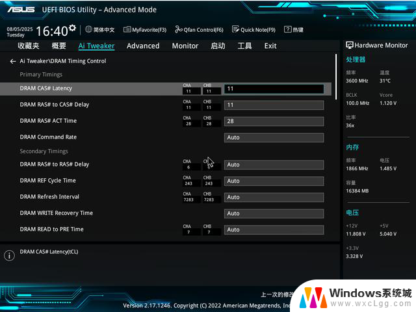Switch to the 概要 tab
Screen dimensions: 416x312
[58, 45]
